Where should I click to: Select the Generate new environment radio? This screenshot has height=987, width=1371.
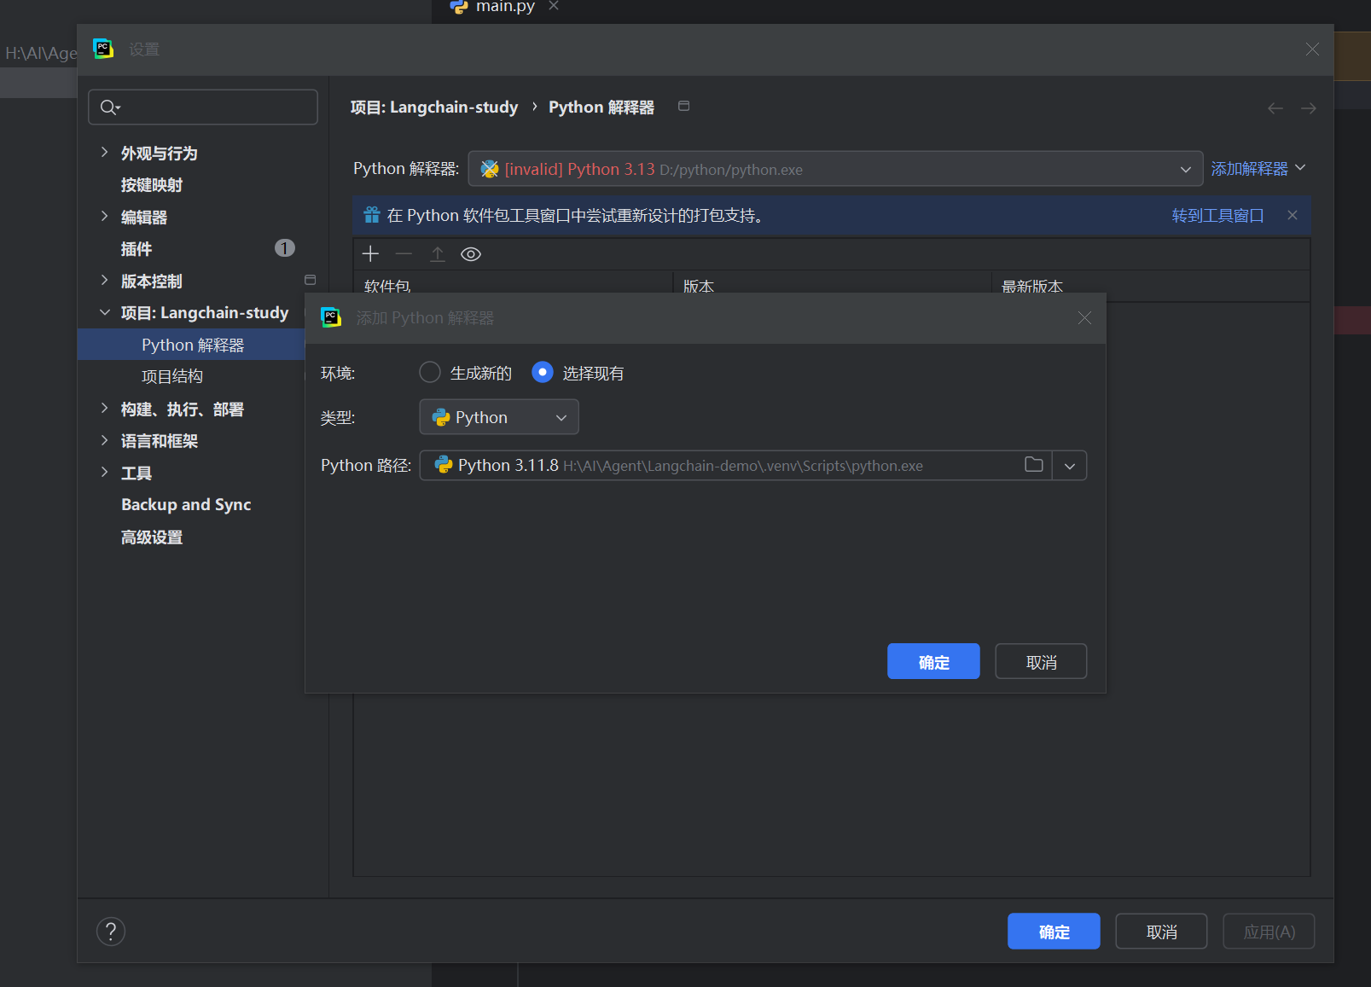[430, 372]
